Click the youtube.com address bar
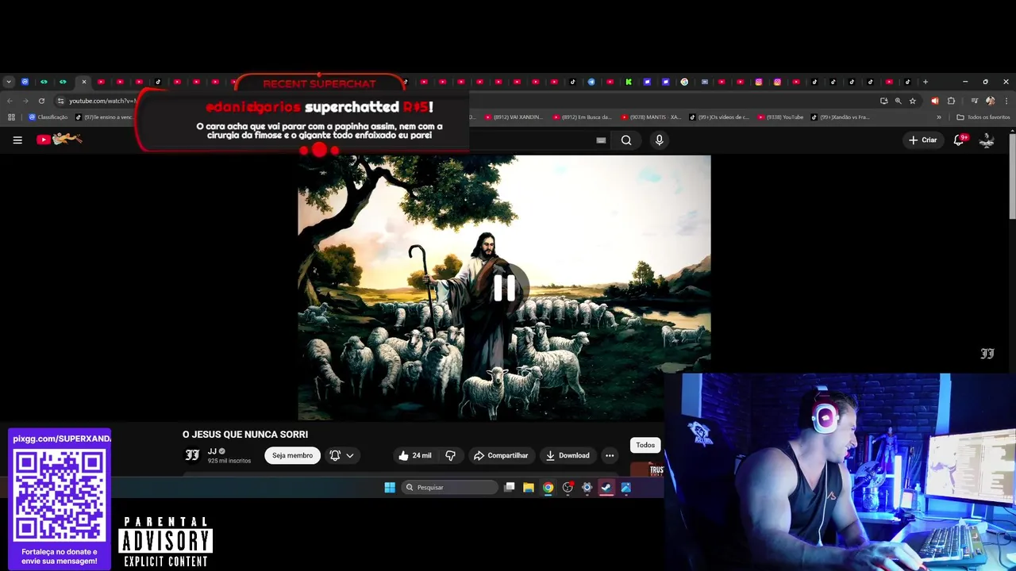Screen dimensions: 1016x571 coord(103,101)
